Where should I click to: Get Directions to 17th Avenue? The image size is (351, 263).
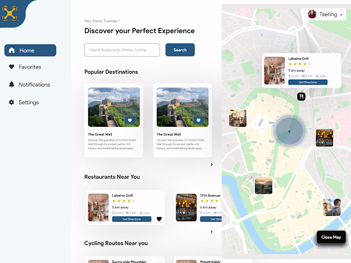coord(211,219)
